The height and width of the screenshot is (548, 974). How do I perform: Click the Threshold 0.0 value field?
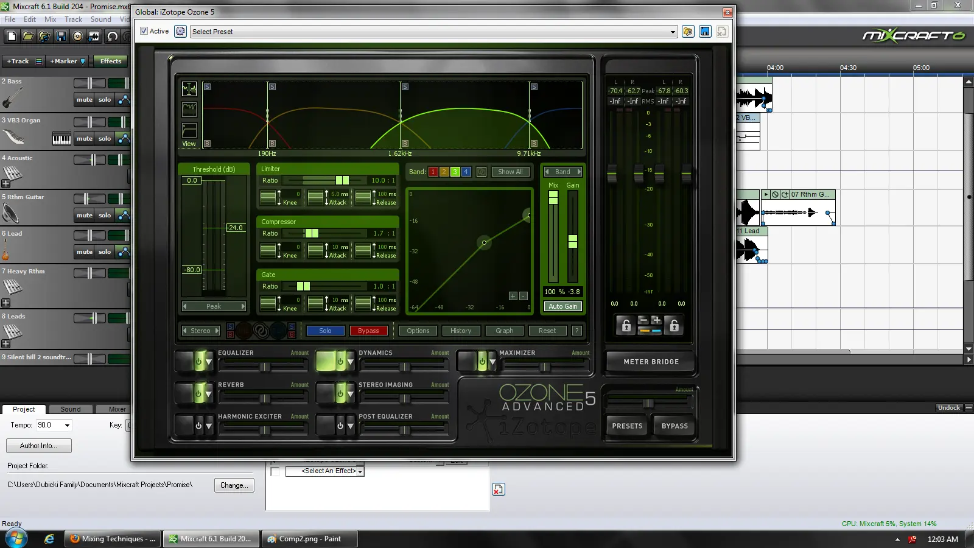click(192, 180)
